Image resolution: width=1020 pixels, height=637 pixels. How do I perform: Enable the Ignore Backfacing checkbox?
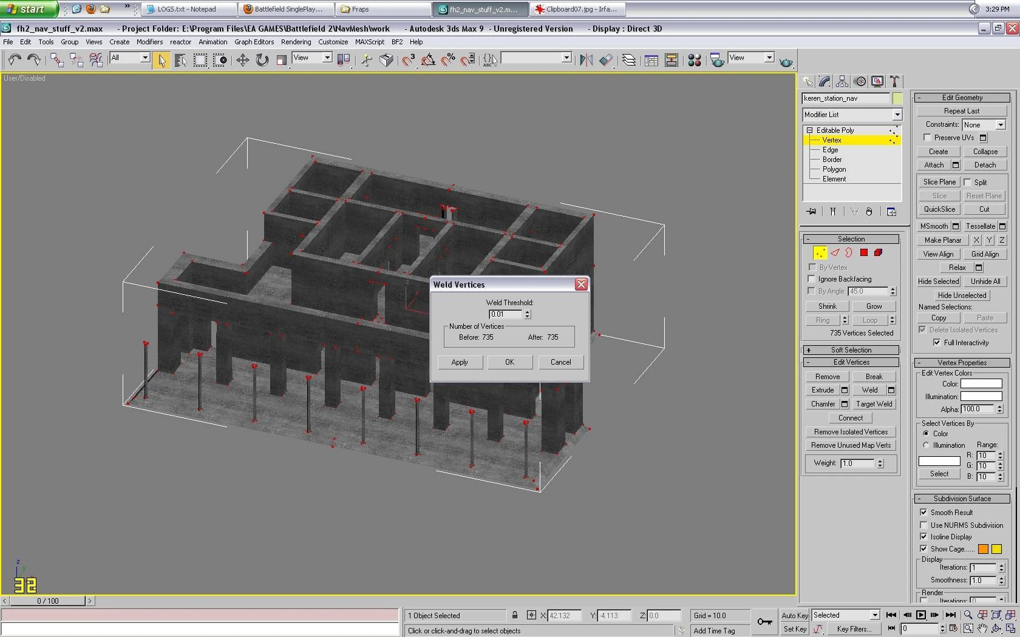tap(812, 279)
